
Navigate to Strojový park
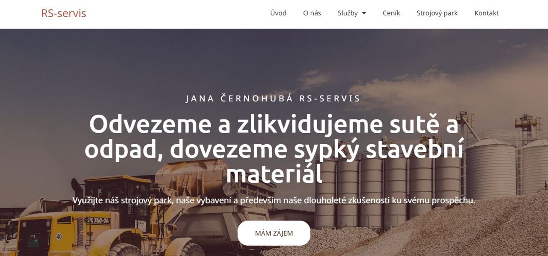[437, 13]
